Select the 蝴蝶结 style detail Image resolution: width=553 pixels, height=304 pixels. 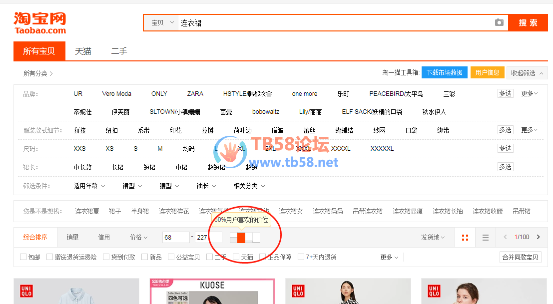[x=344, y=130]
